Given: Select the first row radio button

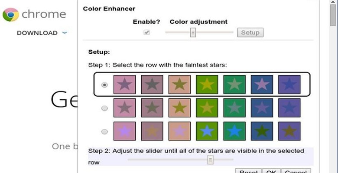Looking at the screenshot, I should pos(104,85).
